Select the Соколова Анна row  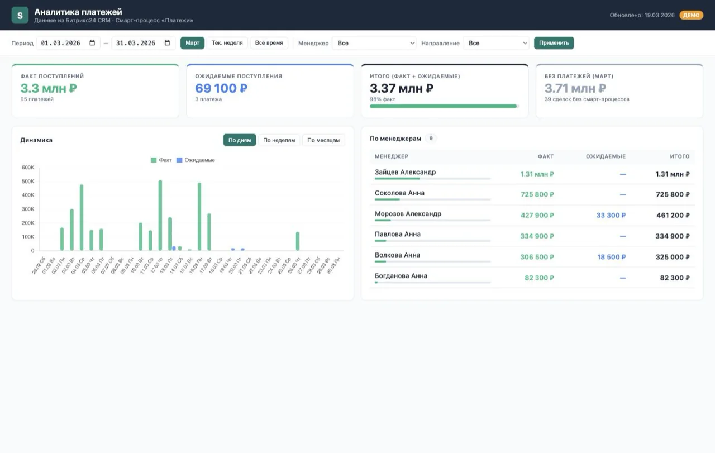532,194
